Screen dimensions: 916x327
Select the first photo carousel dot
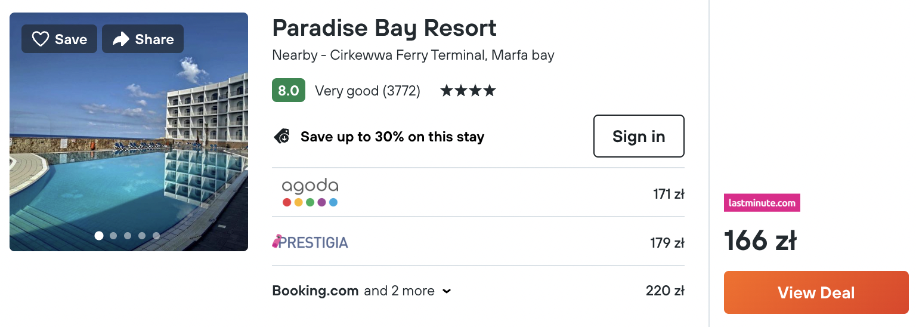tap(99, 236)
